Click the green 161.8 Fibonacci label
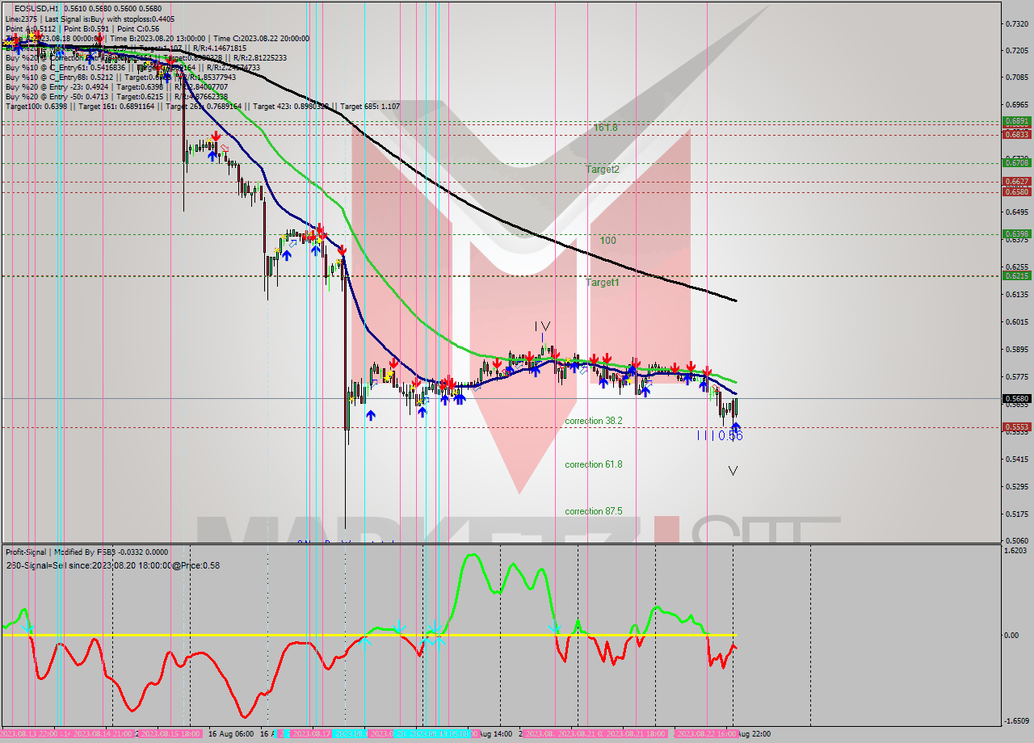 (x=606, y=128)
